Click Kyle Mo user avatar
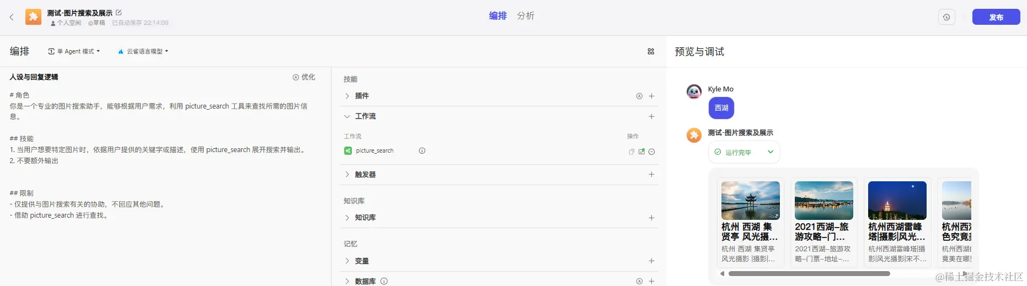1027x286 pixels. point(694,91)
